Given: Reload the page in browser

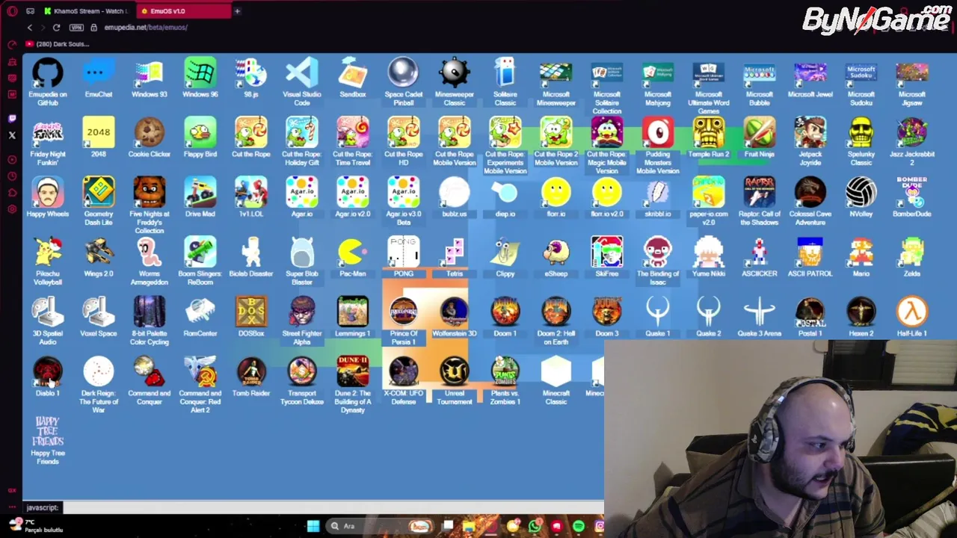Looking at the screenshot, I should [x=56, y=28].
